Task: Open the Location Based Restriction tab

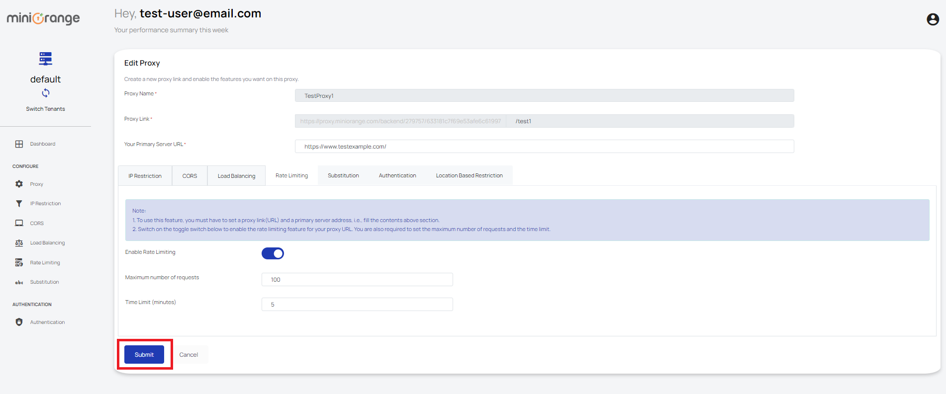Action: [469, 175]
